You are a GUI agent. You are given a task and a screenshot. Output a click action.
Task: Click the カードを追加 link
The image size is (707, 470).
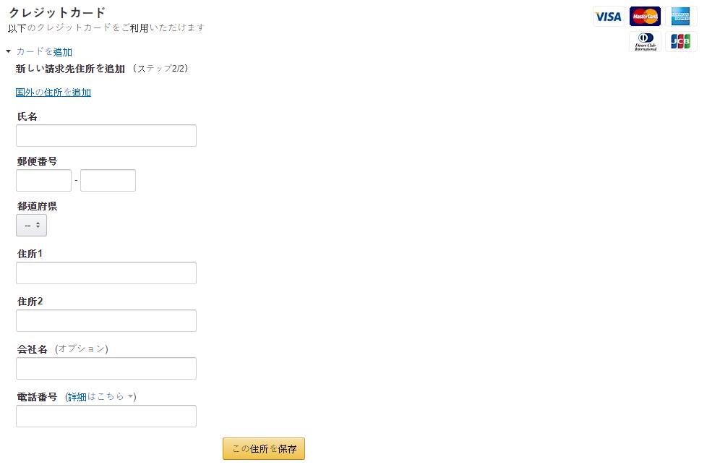pos(44,52)
